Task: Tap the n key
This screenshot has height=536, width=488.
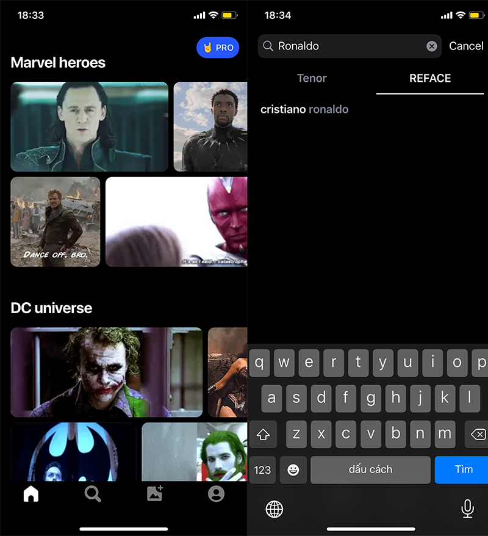Action: 420,434
